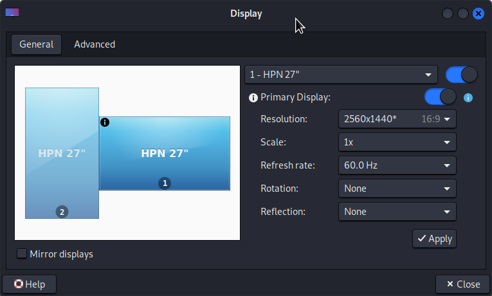
Task: Open Help for display settings
Action: pos(30,284)
